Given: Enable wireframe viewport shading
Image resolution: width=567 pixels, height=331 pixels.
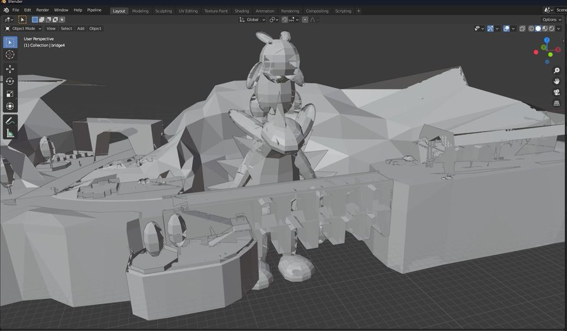Looking at the screenshot, I should (x=531, y=28).
